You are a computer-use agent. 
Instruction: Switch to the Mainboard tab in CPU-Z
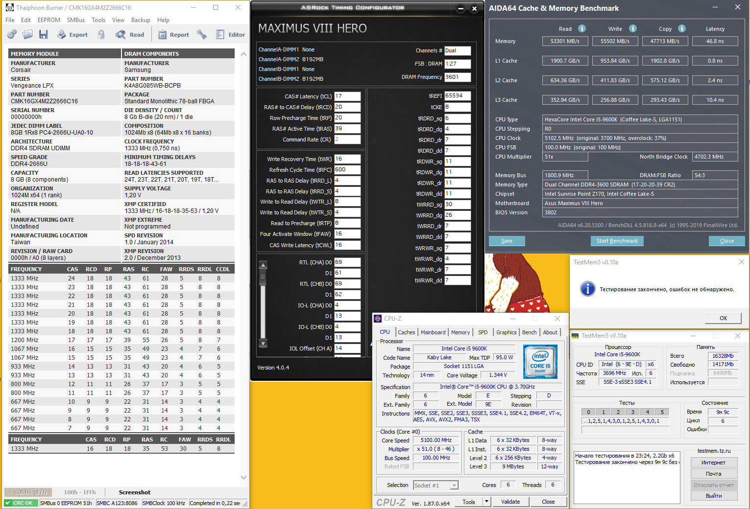coord(433,332)
